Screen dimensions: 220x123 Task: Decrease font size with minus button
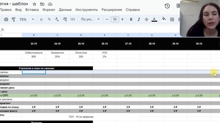coord(107,19)
